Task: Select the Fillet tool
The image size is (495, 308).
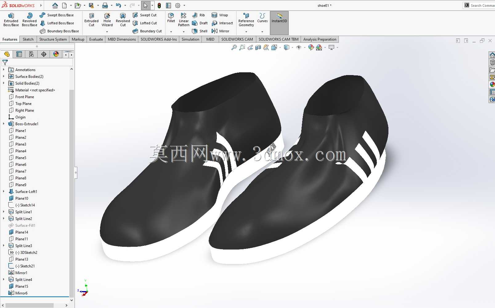Action: [x=171, y=18]
